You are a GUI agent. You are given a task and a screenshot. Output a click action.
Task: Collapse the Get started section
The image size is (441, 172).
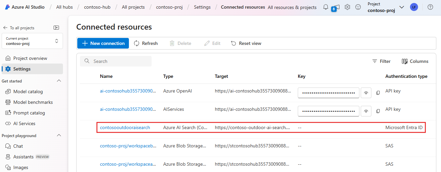click(59, 81)
